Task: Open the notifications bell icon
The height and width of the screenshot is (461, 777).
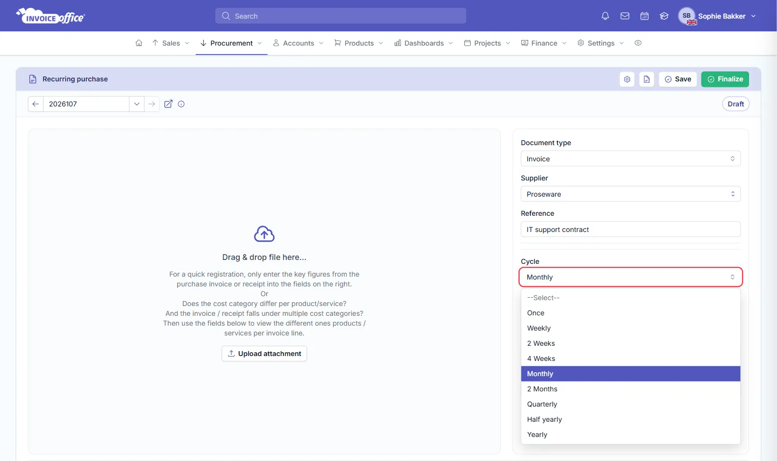Action: pyautogui.click(x=605, y=16)
